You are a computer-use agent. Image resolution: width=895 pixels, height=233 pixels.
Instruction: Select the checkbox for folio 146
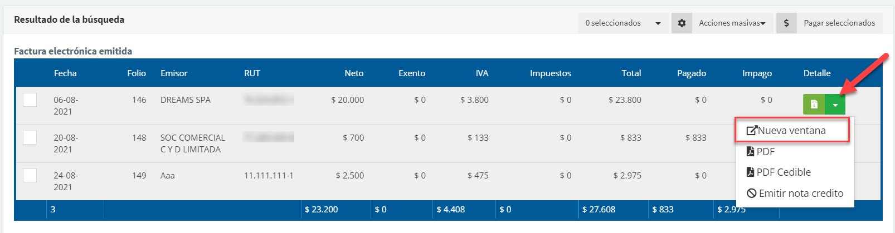coord(30,100)
